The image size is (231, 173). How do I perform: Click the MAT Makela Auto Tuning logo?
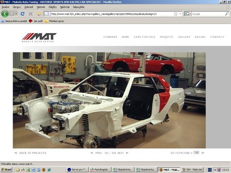point(39,37)
